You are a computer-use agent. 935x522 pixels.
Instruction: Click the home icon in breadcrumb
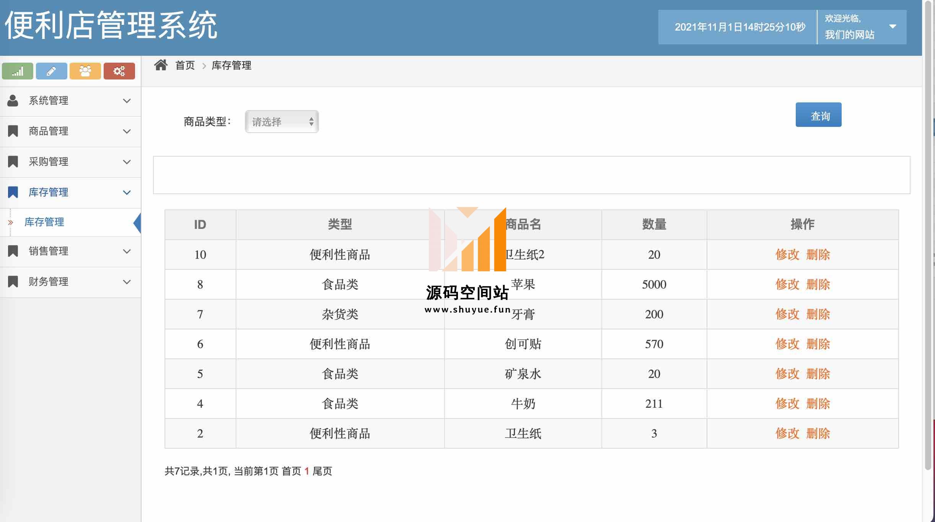pyautogui.click(x=161, y=65)
